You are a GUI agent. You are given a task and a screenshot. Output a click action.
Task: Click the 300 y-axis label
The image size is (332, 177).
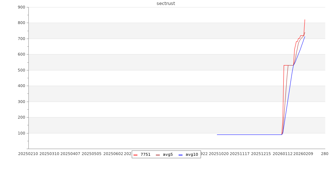click(x=21, y=102)
